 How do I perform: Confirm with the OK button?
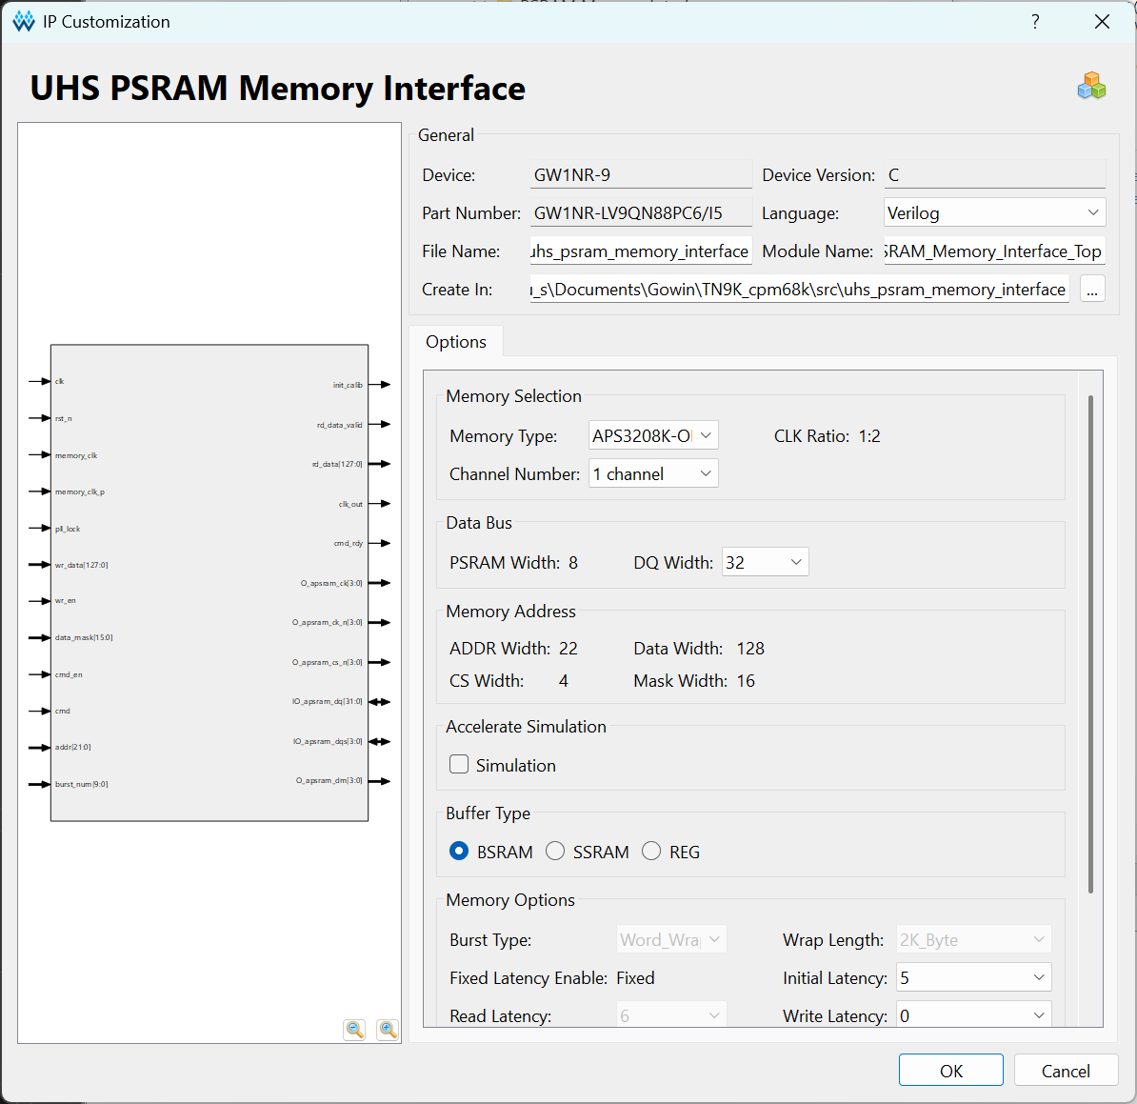[950, 1071]
